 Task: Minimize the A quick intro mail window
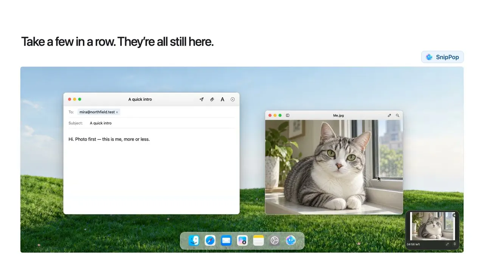click(74, 99)
